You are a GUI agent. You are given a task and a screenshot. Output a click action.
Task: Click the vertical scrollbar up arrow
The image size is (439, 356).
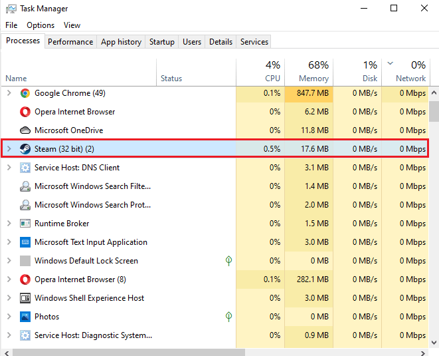point(434,92)
